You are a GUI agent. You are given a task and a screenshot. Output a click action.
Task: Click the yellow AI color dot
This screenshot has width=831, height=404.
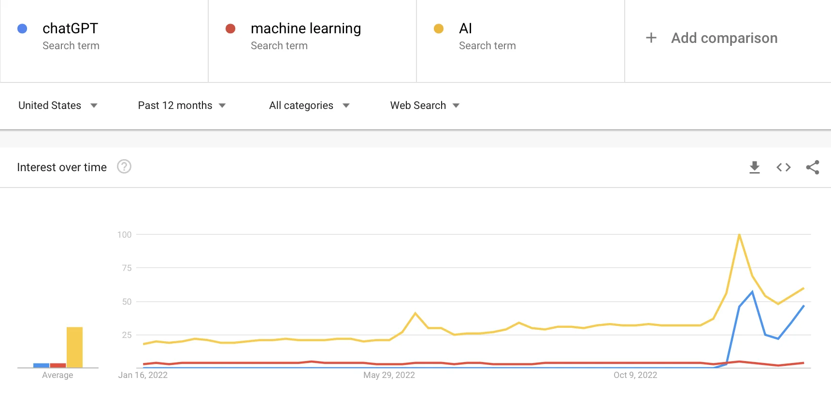[x=439, y=29]
